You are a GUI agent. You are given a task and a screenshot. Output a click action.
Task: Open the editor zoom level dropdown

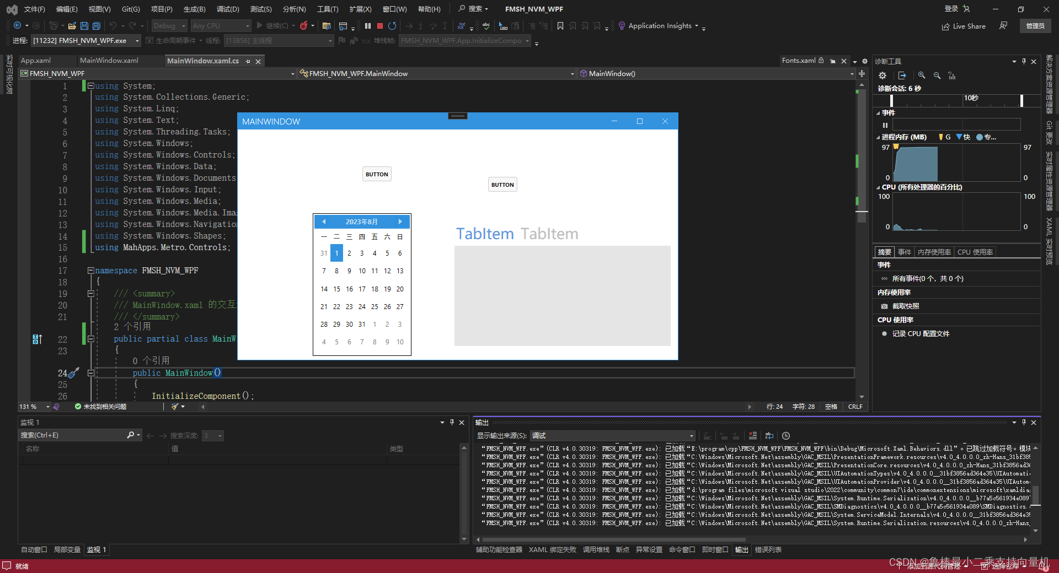tap(35, 407)
